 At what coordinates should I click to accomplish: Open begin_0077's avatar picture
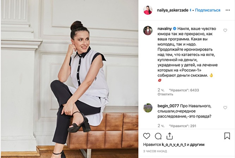[148, 108]
